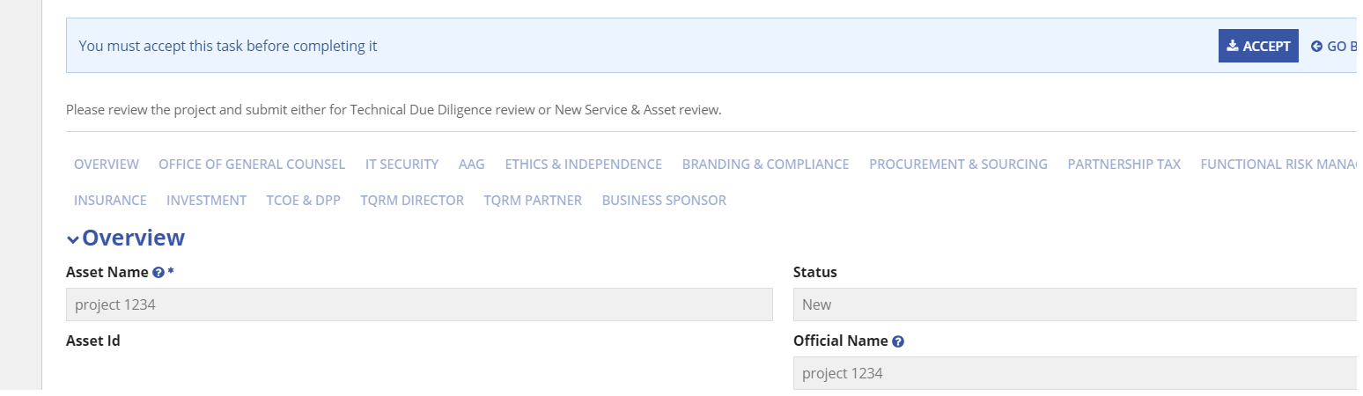
Task: Go to Branding & Compliance tab
Action: click(765, 165)
